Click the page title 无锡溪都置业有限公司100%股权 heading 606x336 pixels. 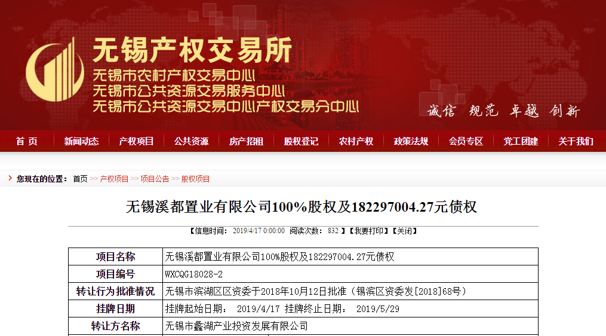tap(302, 207)
